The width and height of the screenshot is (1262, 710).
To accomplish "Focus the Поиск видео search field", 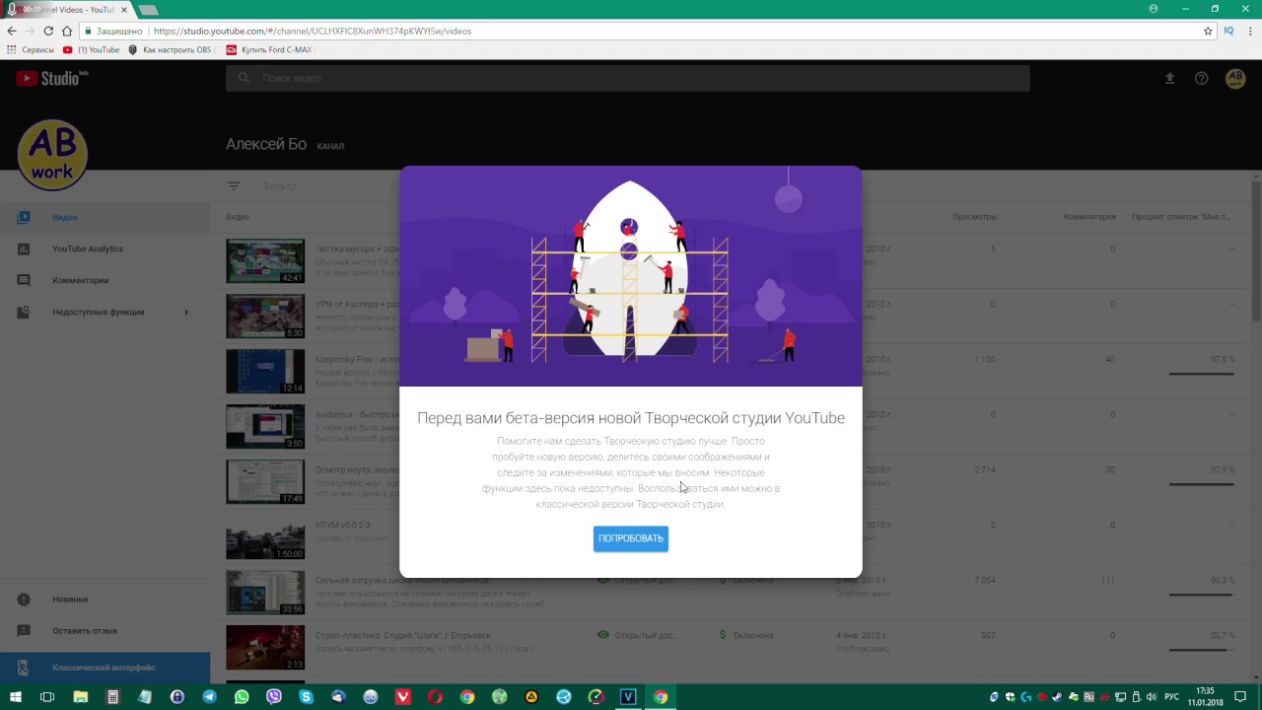I will click(627, 78).
